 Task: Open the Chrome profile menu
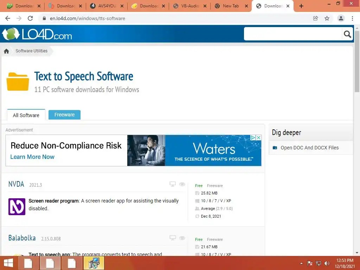tap(341, 18)
